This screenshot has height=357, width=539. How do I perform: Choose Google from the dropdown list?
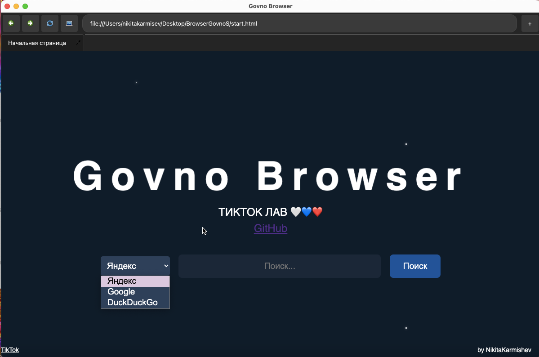tap(135, 292)
